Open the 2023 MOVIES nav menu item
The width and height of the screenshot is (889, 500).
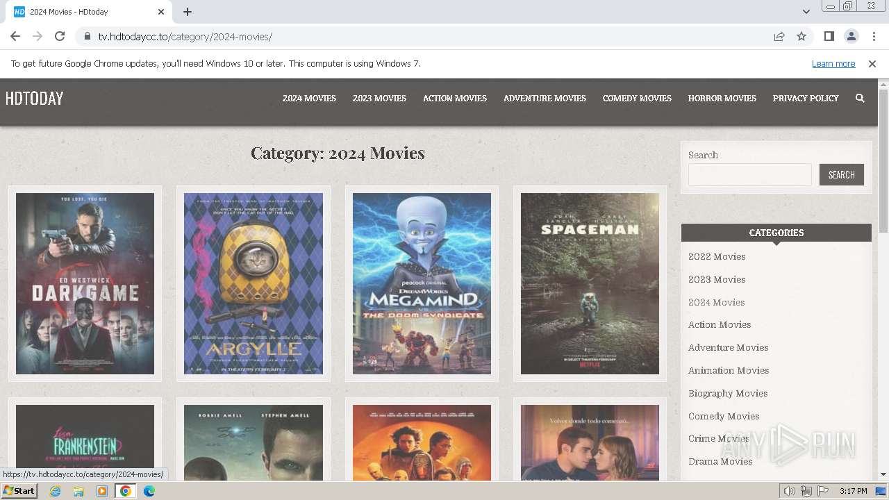point(379,99)
